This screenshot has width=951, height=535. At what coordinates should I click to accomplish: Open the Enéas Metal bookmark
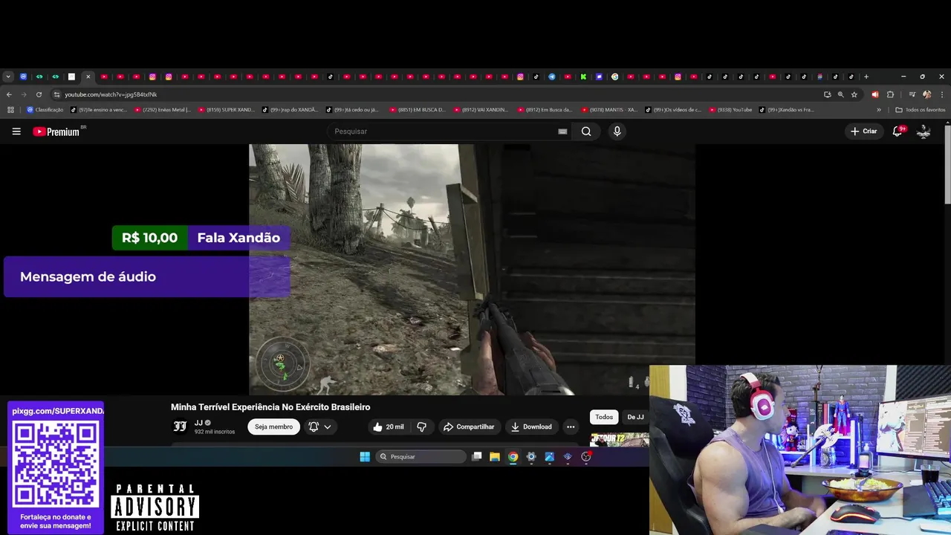tap(162, 110)
